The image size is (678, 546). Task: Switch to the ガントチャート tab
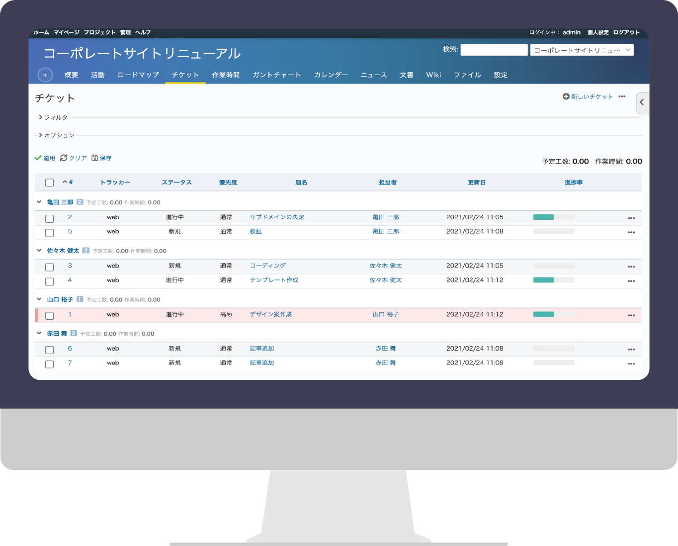click(x=277, y=75)
